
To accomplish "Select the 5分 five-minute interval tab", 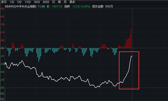I will pyautogui.click(x=19, y=2).
